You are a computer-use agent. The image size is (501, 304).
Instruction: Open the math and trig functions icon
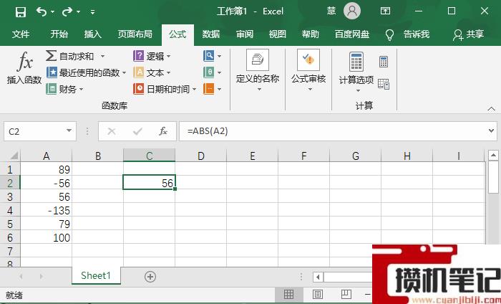[x=212, y=72]
